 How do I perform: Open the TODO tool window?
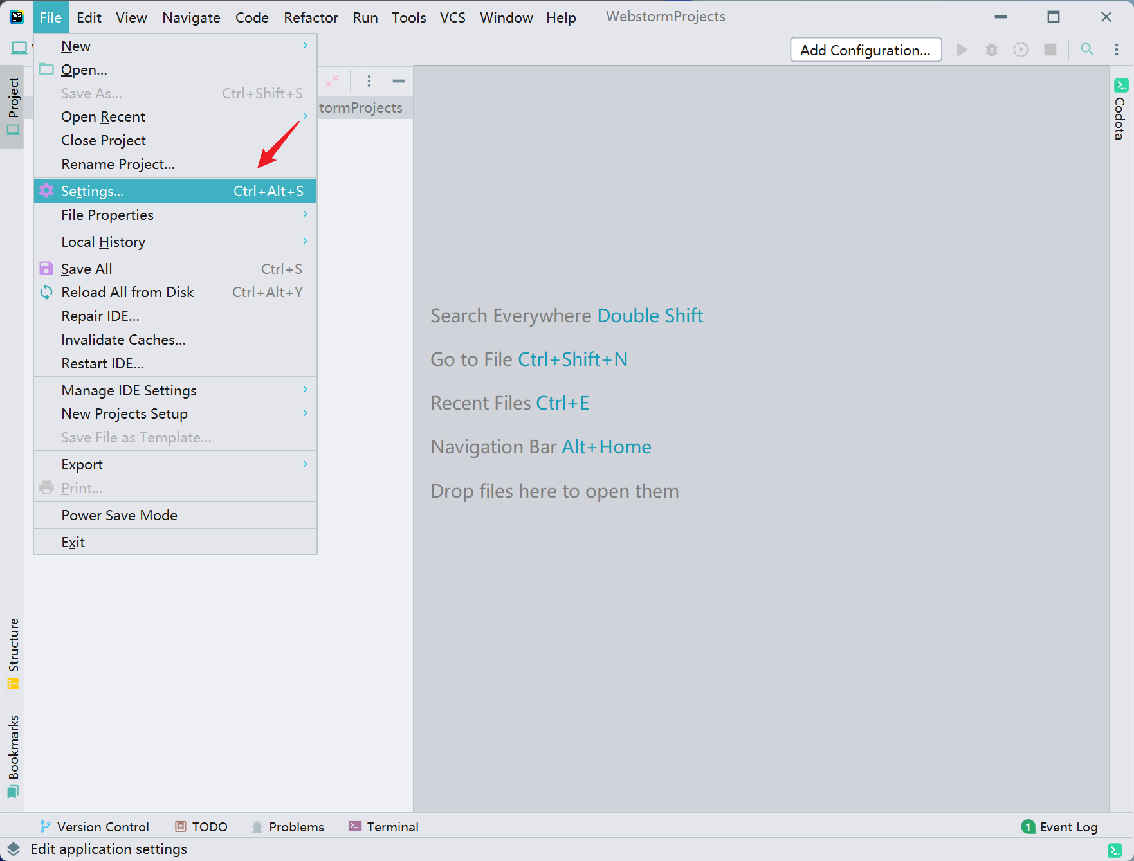pos(201,827)
